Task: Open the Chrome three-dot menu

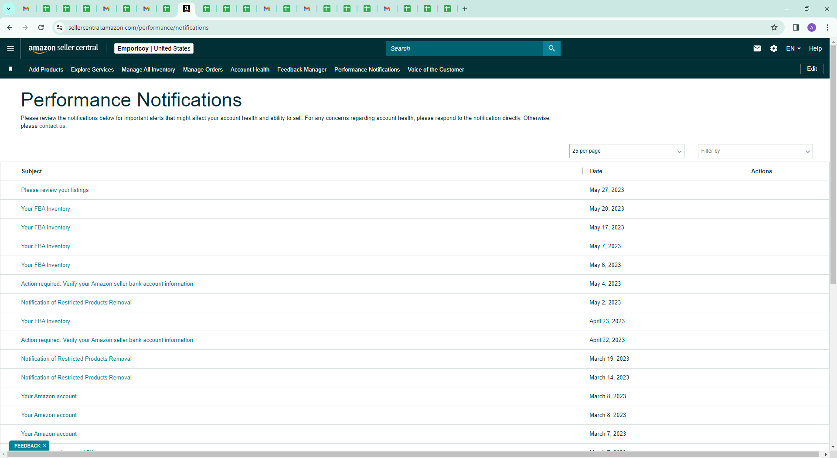Action: pos(827,27)
